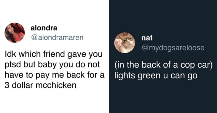This screenshot has width=217, height=113.
Task: Select the line "have to pay me back for a"
Action: (x=55, y=75)
